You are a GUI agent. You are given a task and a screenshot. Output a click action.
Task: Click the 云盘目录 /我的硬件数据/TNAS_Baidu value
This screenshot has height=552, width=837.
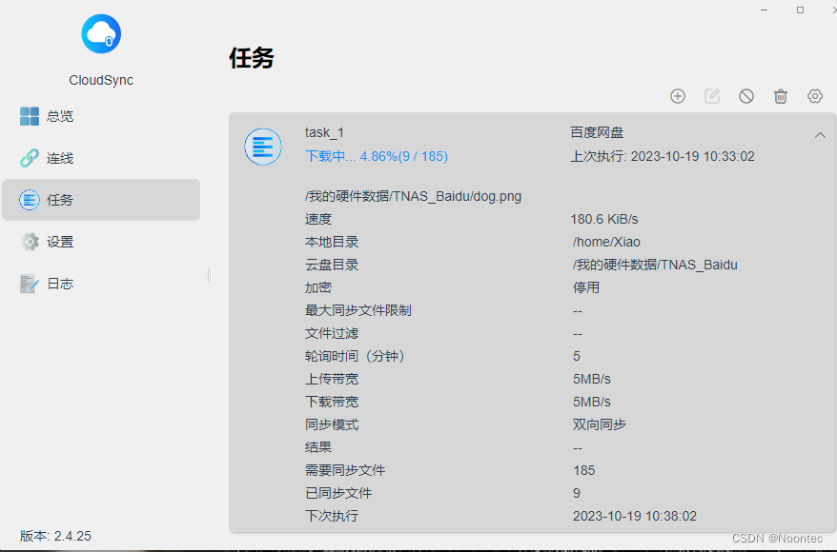[655, 265]
